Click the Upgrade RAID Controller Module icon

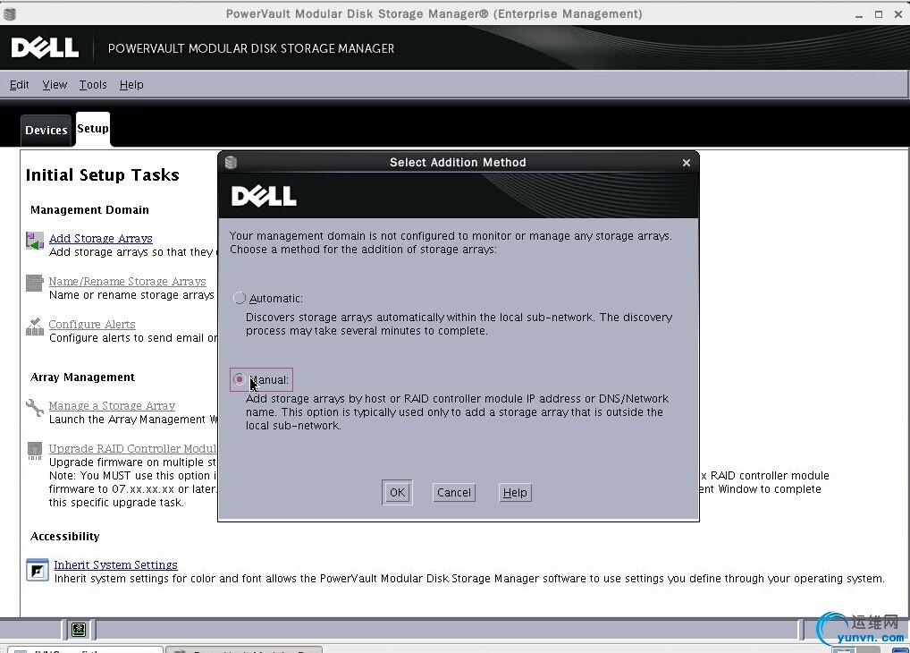35,451
